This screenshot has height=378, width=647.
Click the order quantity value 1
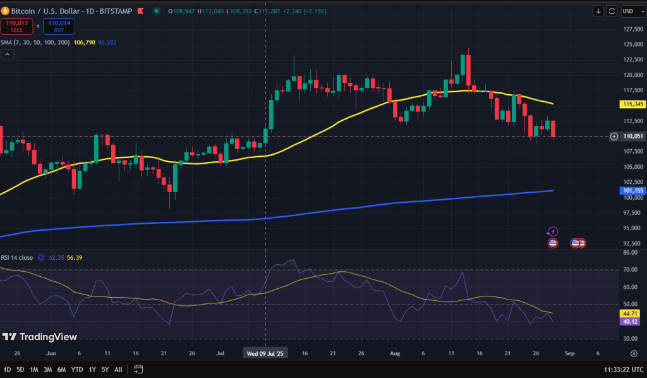pyautogui.click(x=38, y=27)
